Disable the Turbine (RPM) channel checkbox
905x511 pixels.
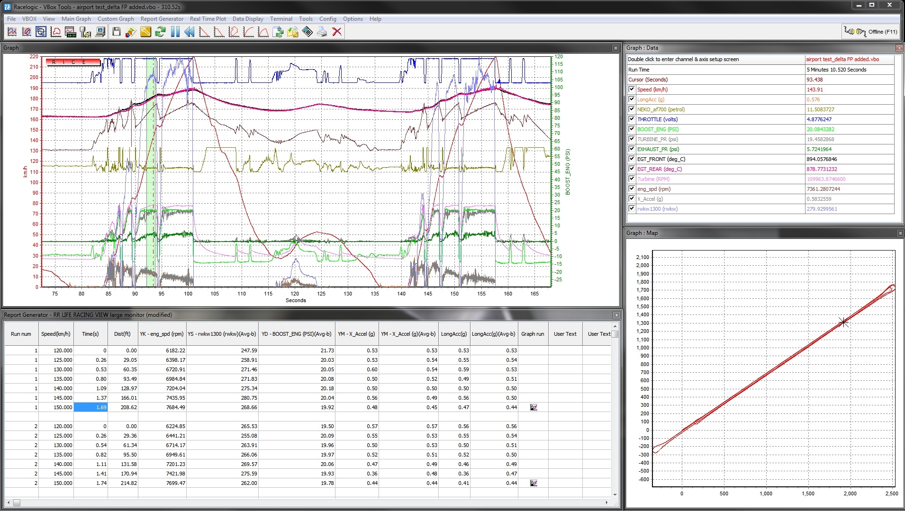632,179
